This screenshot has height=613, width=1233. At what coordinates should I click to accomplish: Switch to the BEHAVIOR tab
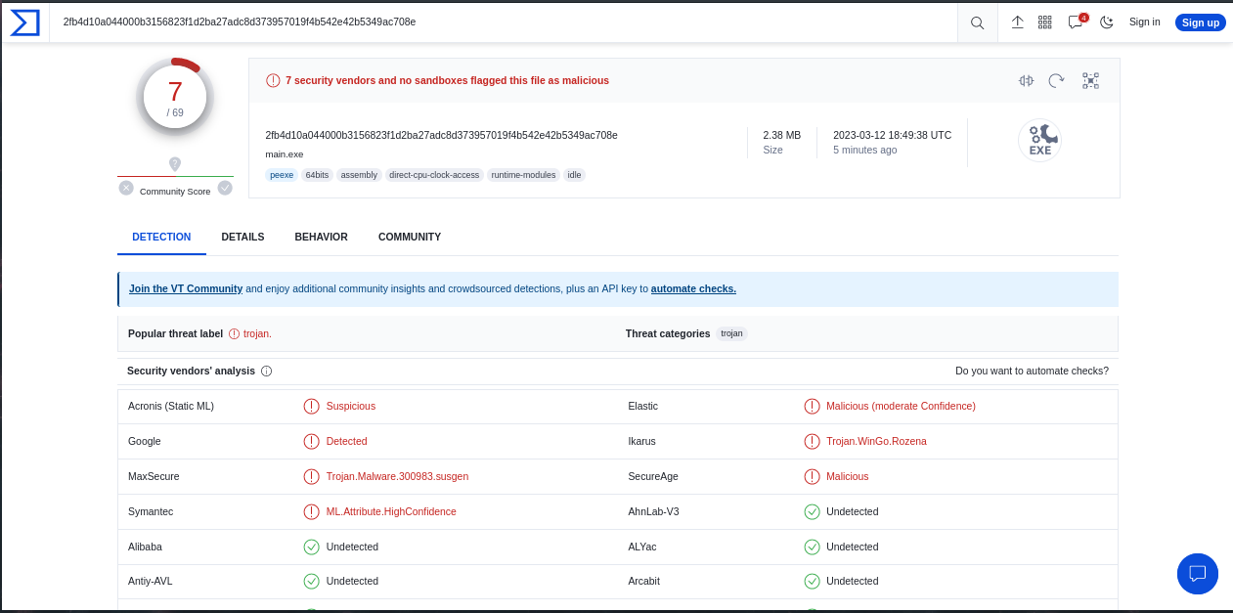coord(321,237)
